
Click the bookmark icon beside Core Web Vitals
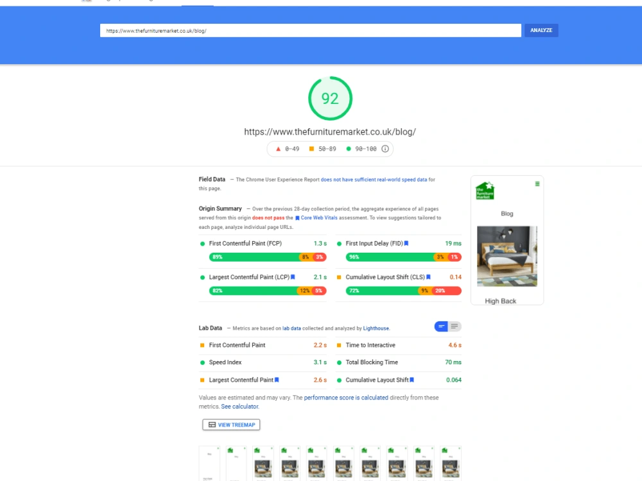click(x=297, y=218)
